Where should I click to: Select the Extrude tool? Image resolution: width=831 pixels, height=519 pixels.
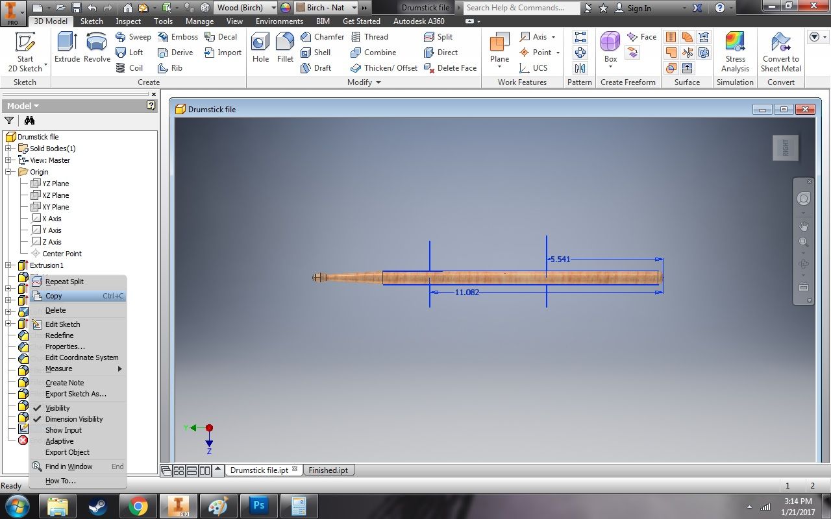tap(66, 49)
